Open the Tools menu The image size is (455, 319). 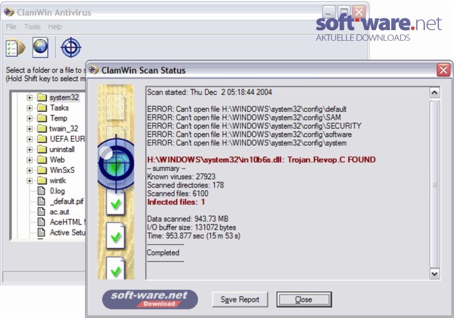click(32, 27)
